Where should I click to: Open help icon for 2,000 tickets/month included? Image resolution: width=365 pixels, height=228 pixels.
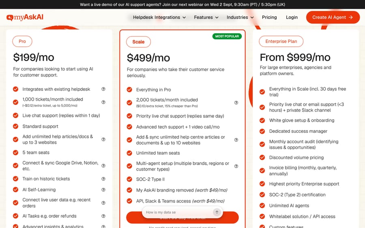(x=236, y=102)
